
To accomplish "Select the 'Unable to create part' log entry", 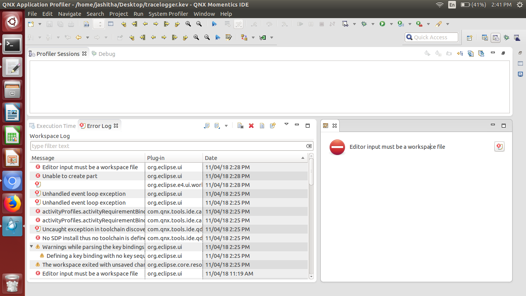I will (70, 176).
